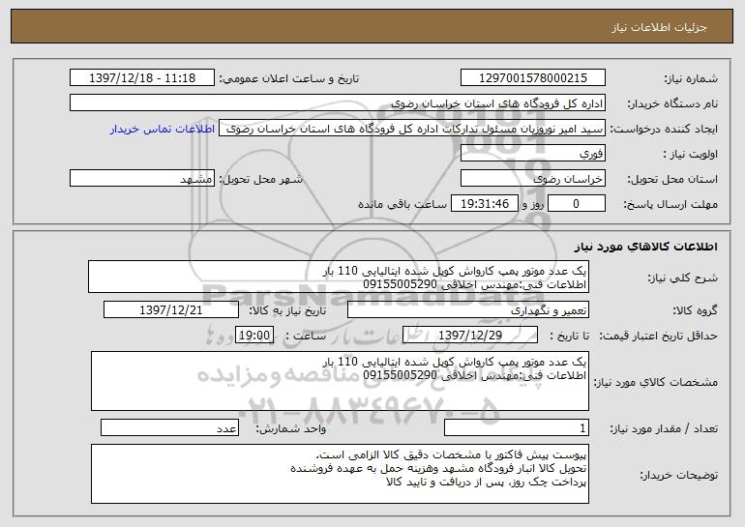Select the time field showing 19:00
Viewport: 745px width, 527px height.
pyautogui.click(x=254, y=336)
